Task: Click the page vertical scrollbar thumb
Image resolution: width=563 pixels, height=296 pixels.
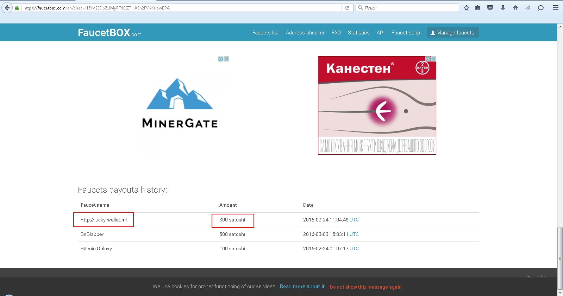Action: (x=560, y=258)
